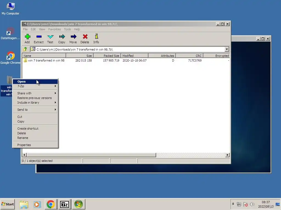The height and width of the screenshot is (210, 281).
Task: Expand Include in library submenu
Action: [35, 103]
